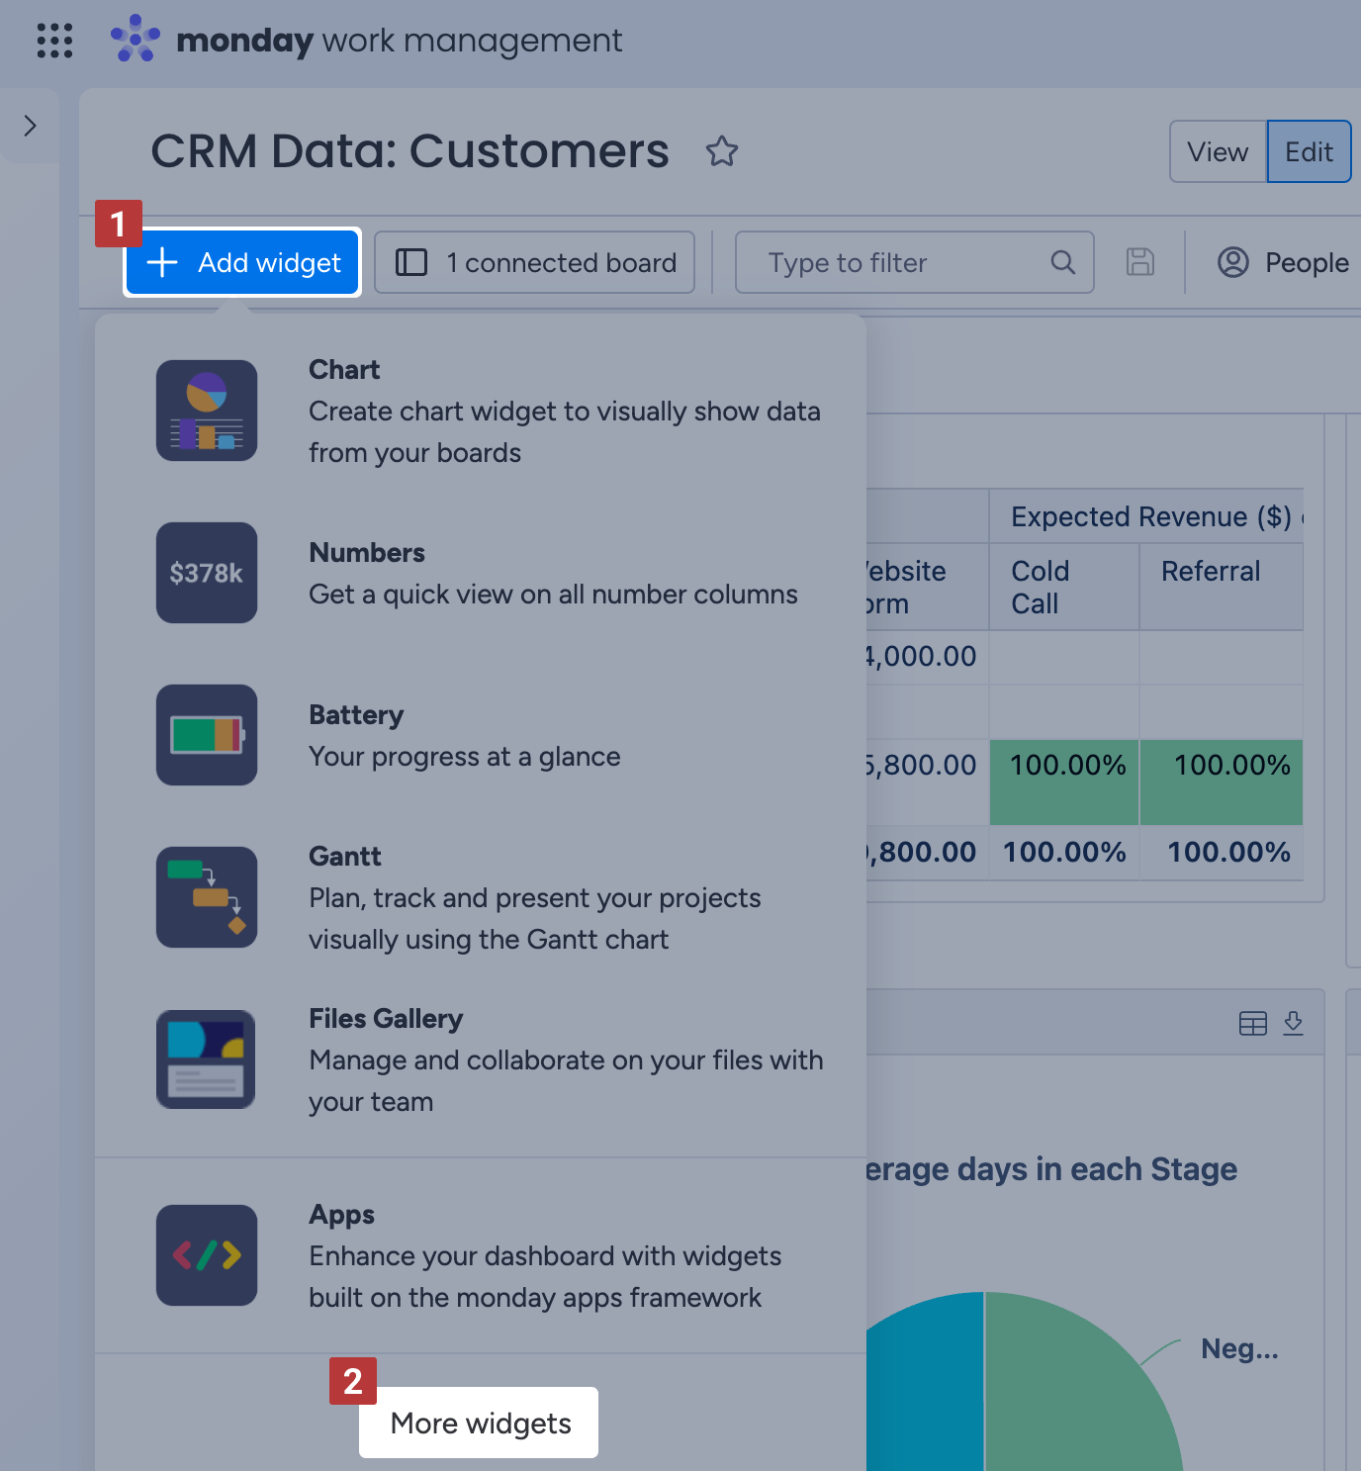Switch to Edit mode

[1309, 151]
